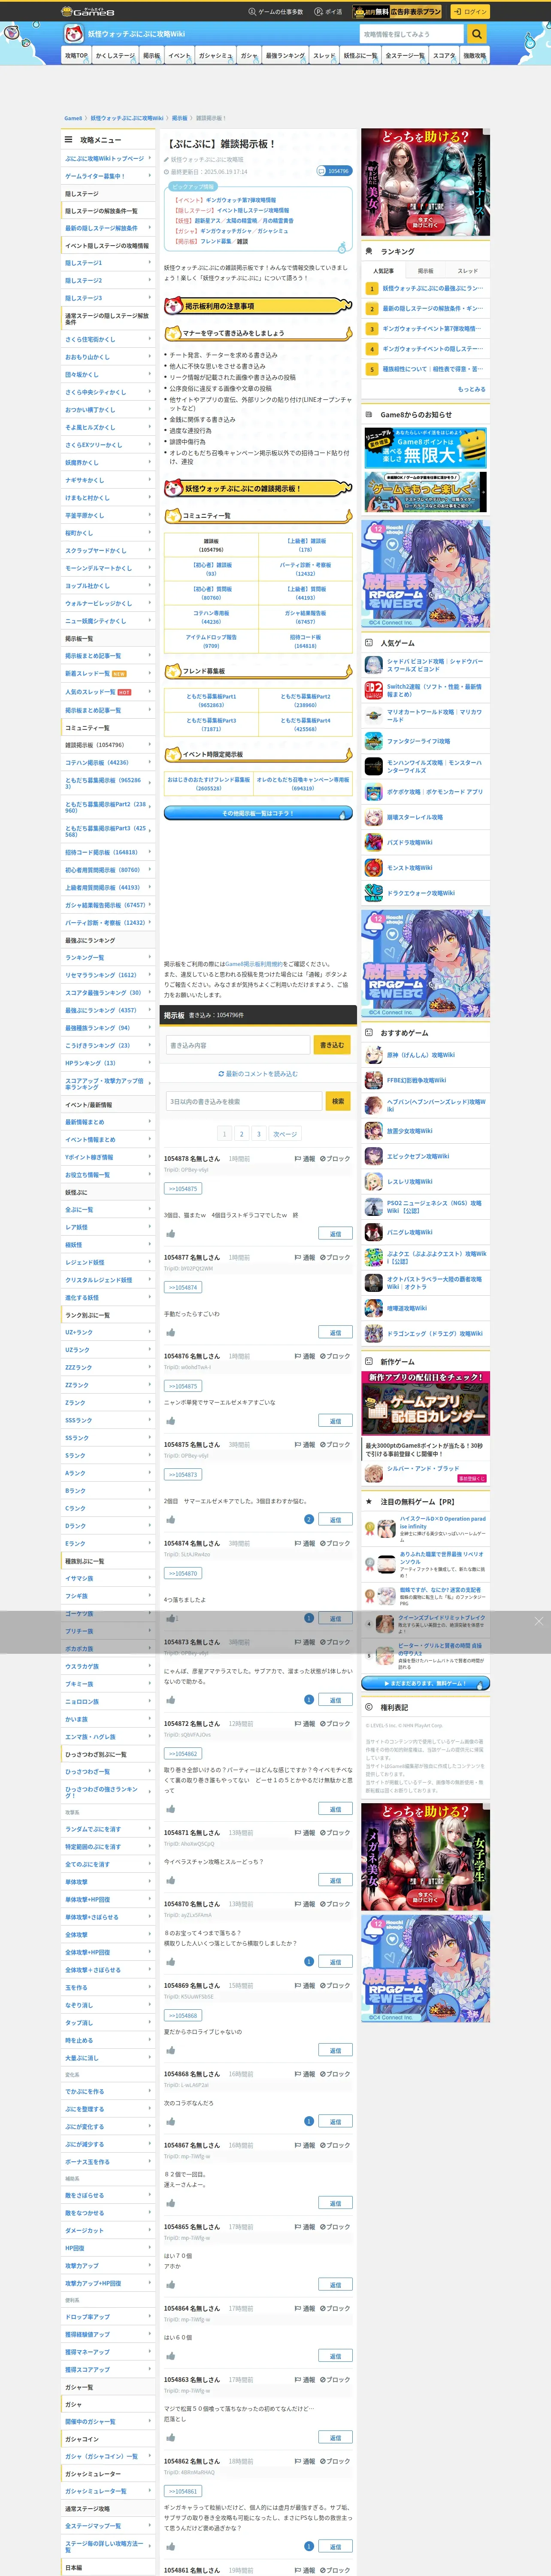This screenshot has height=2576, width=551.
Task: Click the thumbs-up on post 1054877
Action: pos(170,1332)
